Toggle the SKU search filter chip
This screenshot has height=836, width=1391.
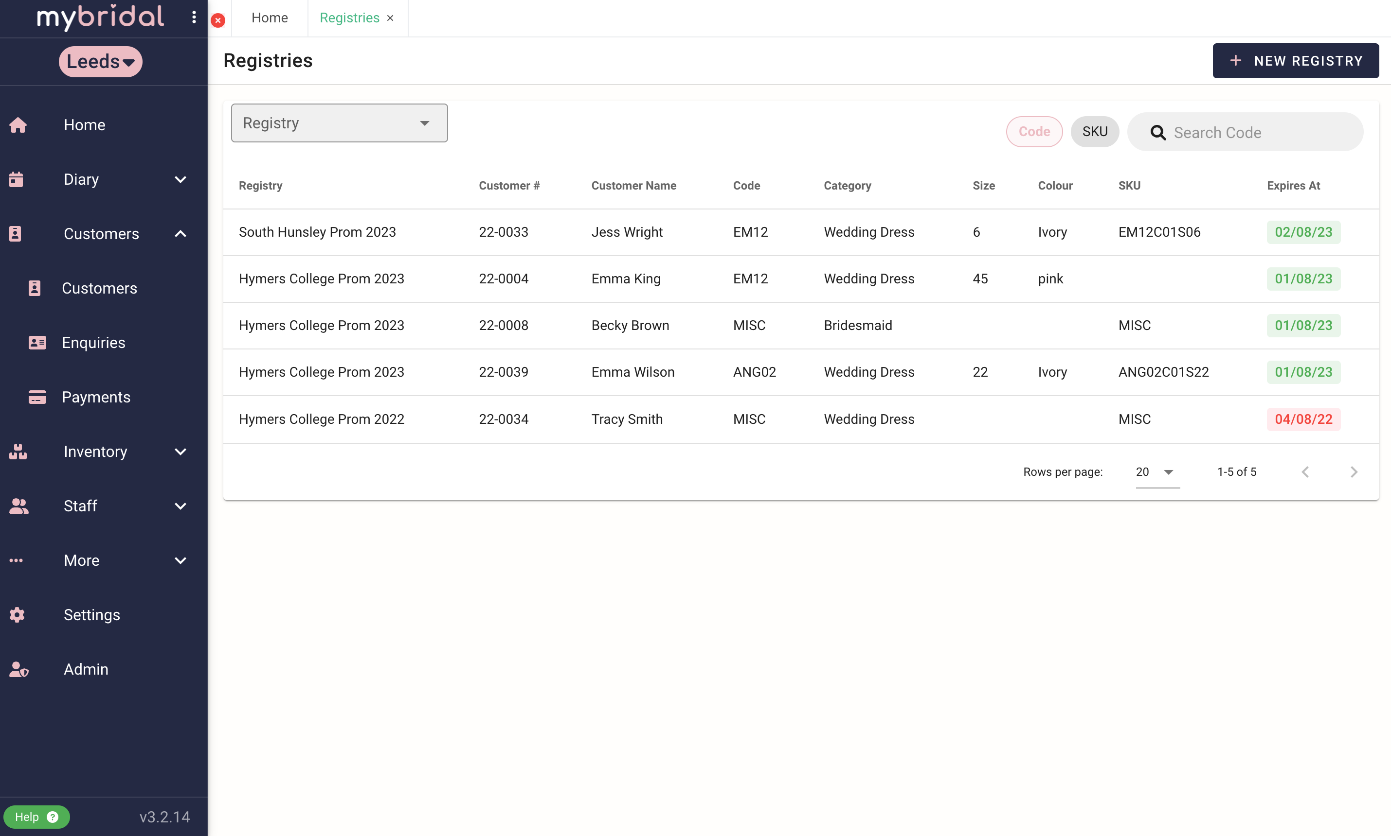(1094, 132)
